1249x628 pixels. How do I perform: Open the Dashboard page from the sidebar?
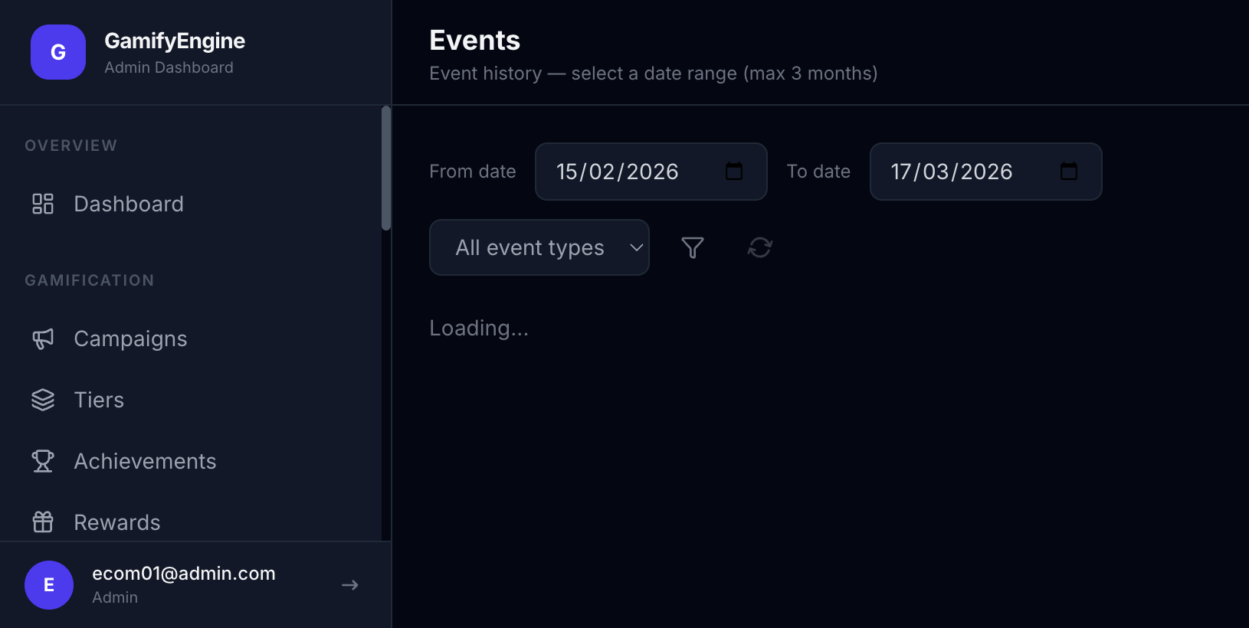[128, 204]
